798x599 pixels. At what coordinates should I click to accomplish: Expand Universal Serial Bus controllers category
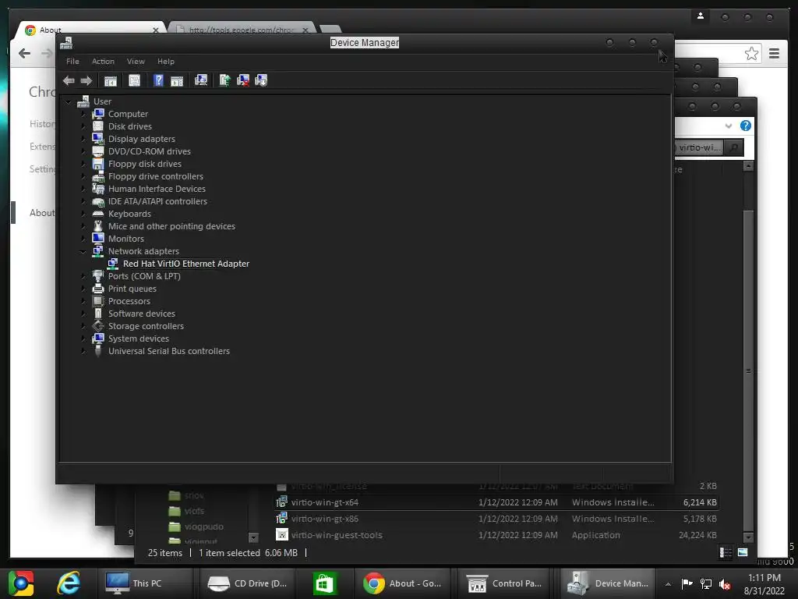(83, 351)
